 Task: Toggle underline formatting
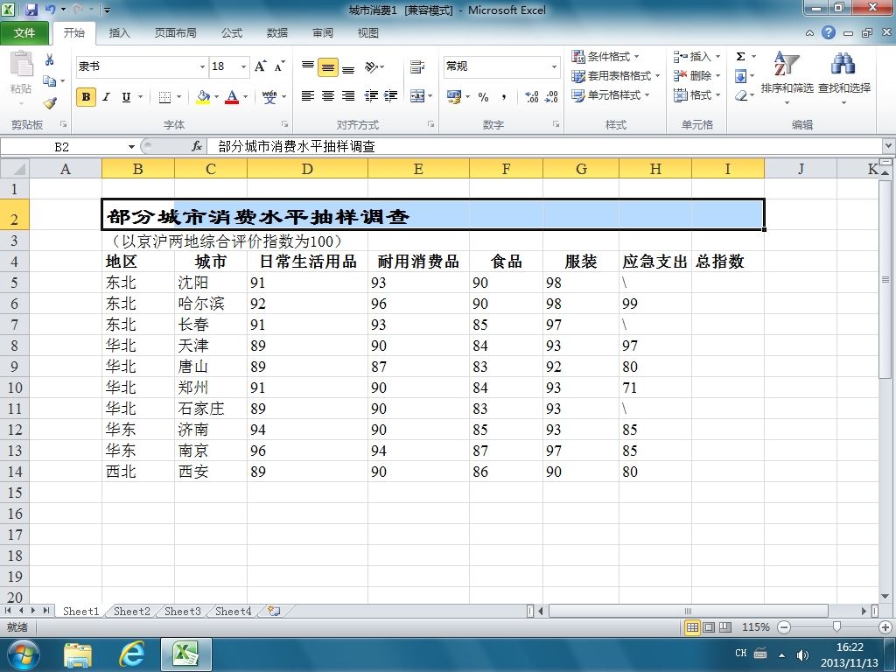coord(126,97)
